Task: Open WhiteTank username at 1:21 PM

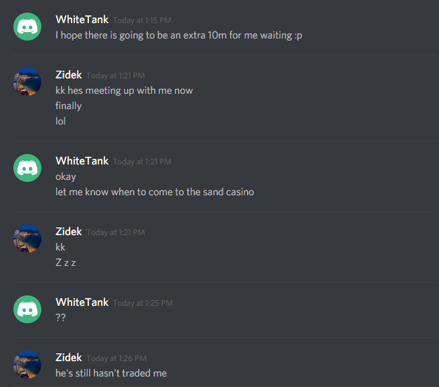Action: pyautogui.click(x=82, y=161)
